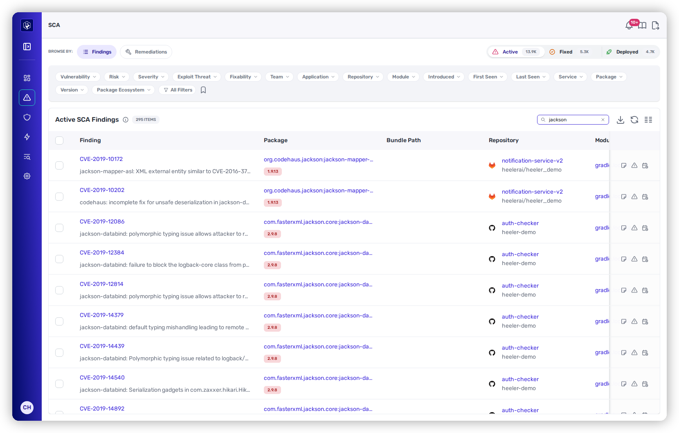The height and width of the screenshot is (433, 679).
Task: Switch to the Fixed status tab
Action: click(x=571, y=52)
